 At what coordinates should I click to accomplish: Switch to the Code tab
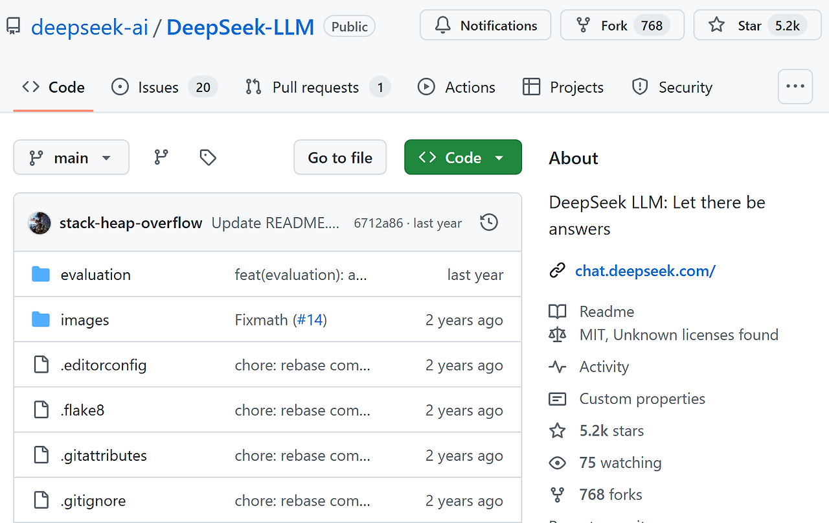click(53, 87)
